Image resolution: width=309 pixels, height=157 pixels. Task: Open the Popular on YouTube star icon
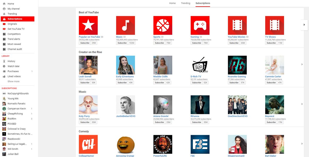click(x=88, y=25)
